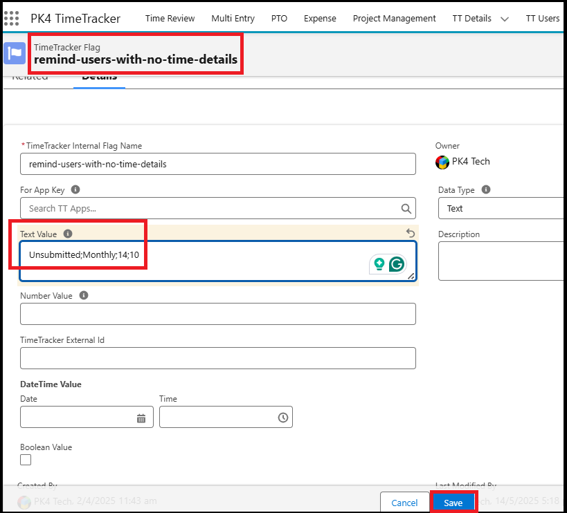The height and width of the screenshot is (513, 567).
Task: Open the time picker clock icon
Action: point(282,418)
